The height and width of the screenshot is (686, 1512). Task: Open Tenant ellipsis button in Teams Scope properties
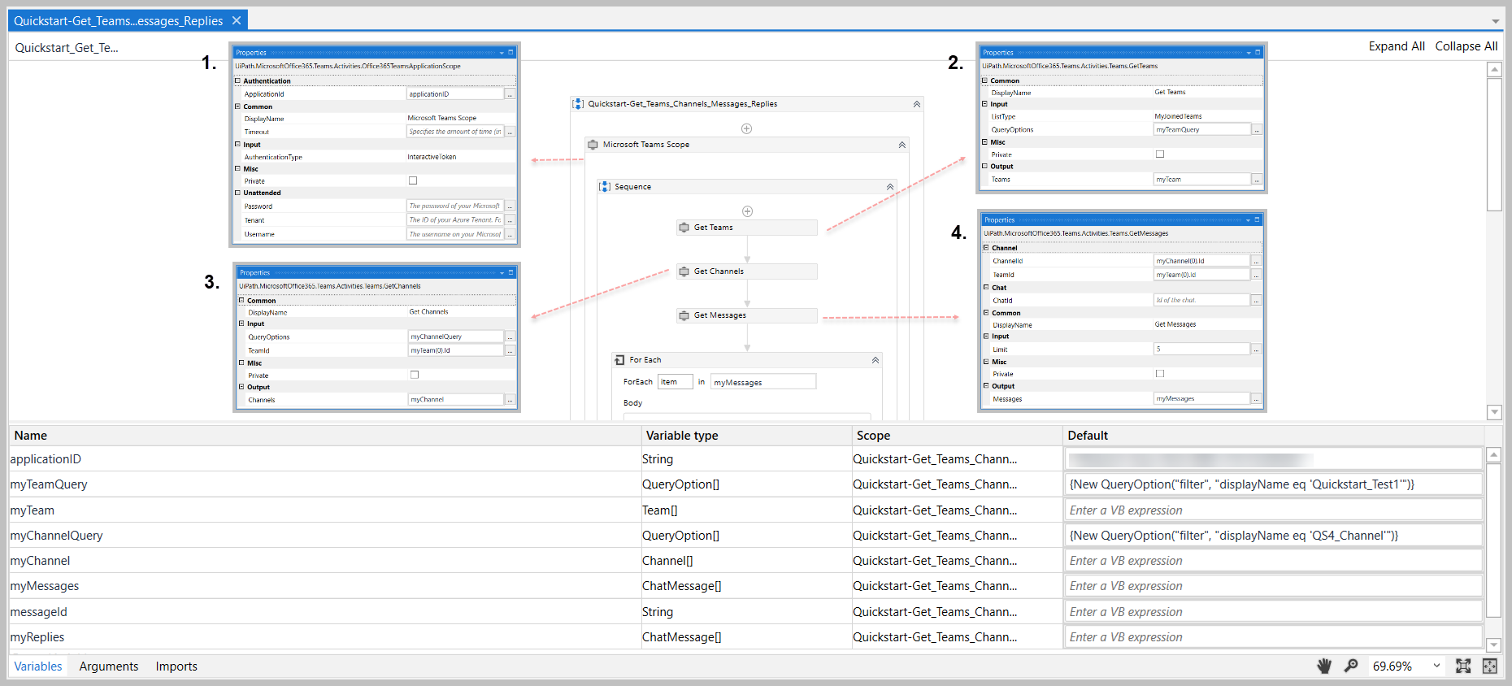coord(510,220)
